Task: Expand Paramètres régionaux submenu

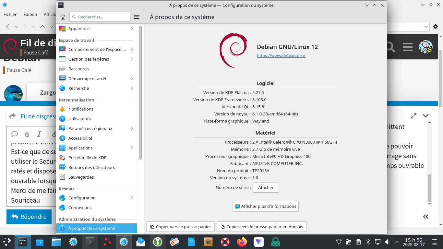Action: (96, 128)
